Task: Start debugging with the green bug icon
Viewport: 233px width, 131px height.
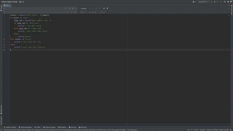Action: click(214, 2)
